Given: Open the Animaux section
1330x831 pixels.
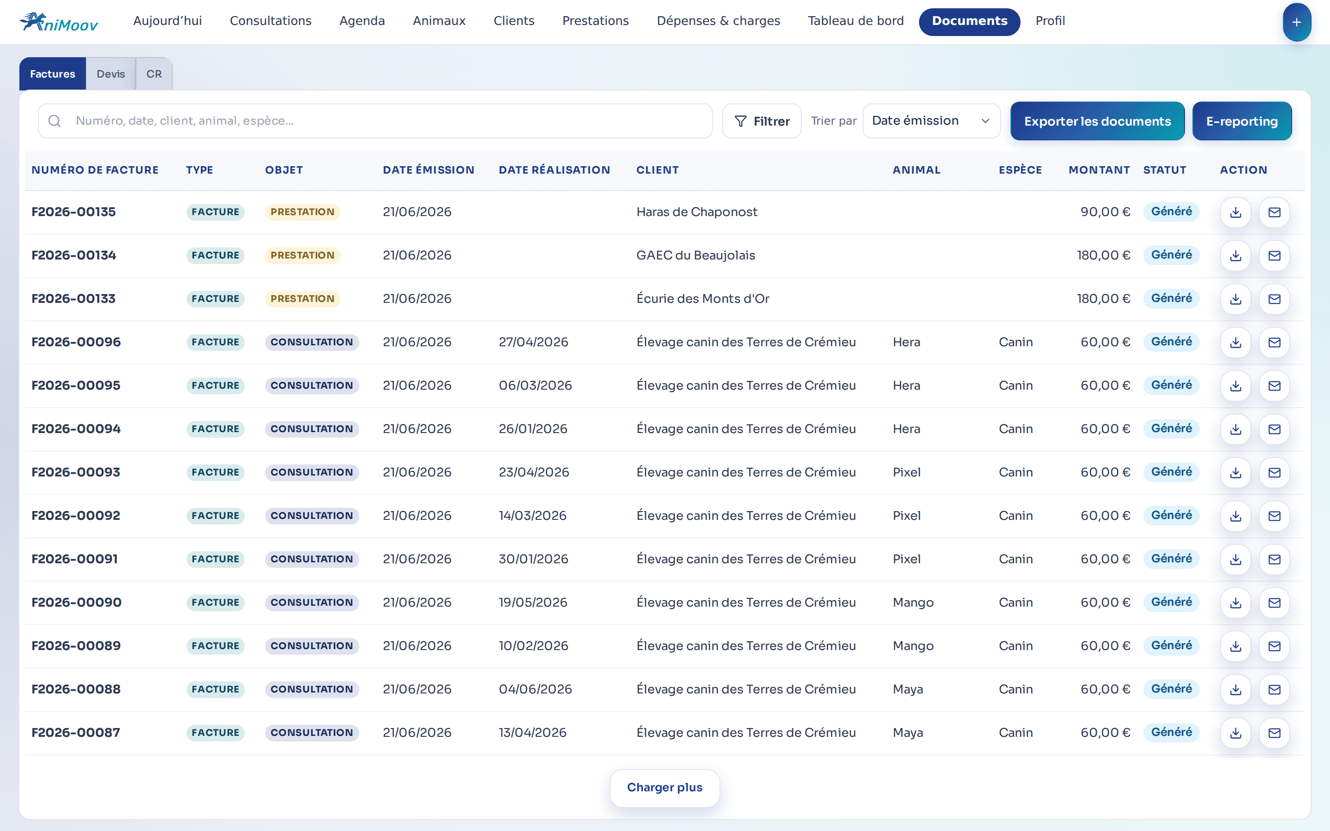Looking at the screenshot, I should (439, 21).
